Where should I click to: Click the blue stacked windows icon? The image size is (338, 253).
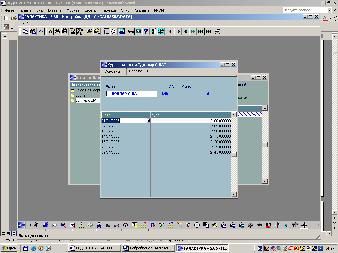121,32
